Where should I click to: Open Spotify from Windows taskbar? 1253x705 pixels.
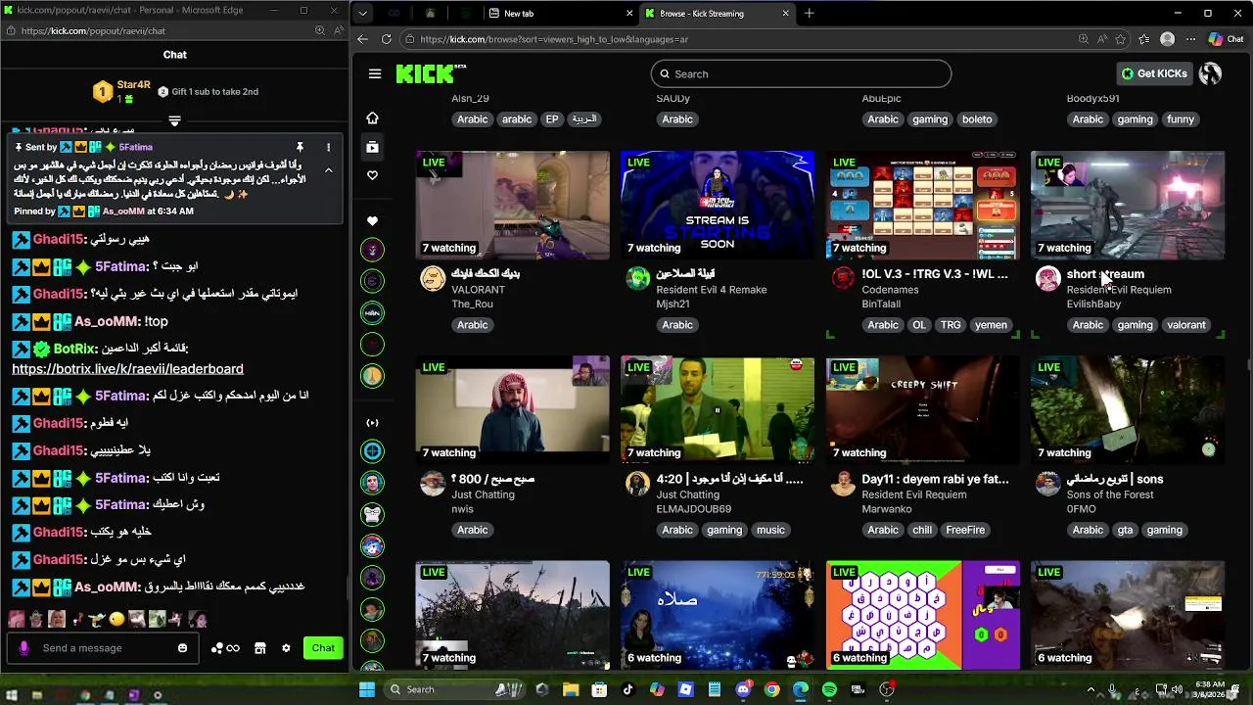point(829,689)
